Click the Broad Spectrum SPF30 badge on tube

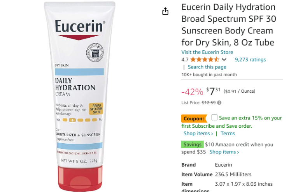tap(96, 109)
